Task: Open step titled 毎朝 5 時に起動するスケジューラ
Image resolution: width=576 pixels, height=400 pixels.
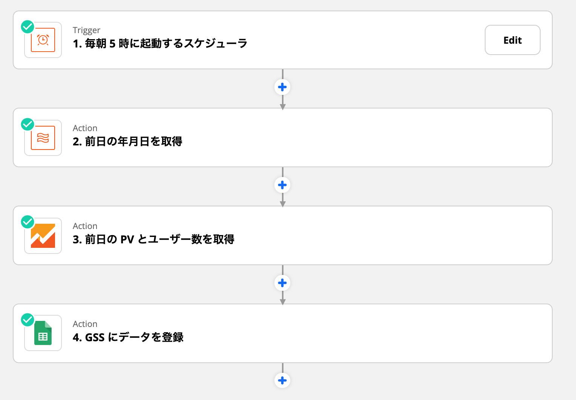Action: coord(160,44)
